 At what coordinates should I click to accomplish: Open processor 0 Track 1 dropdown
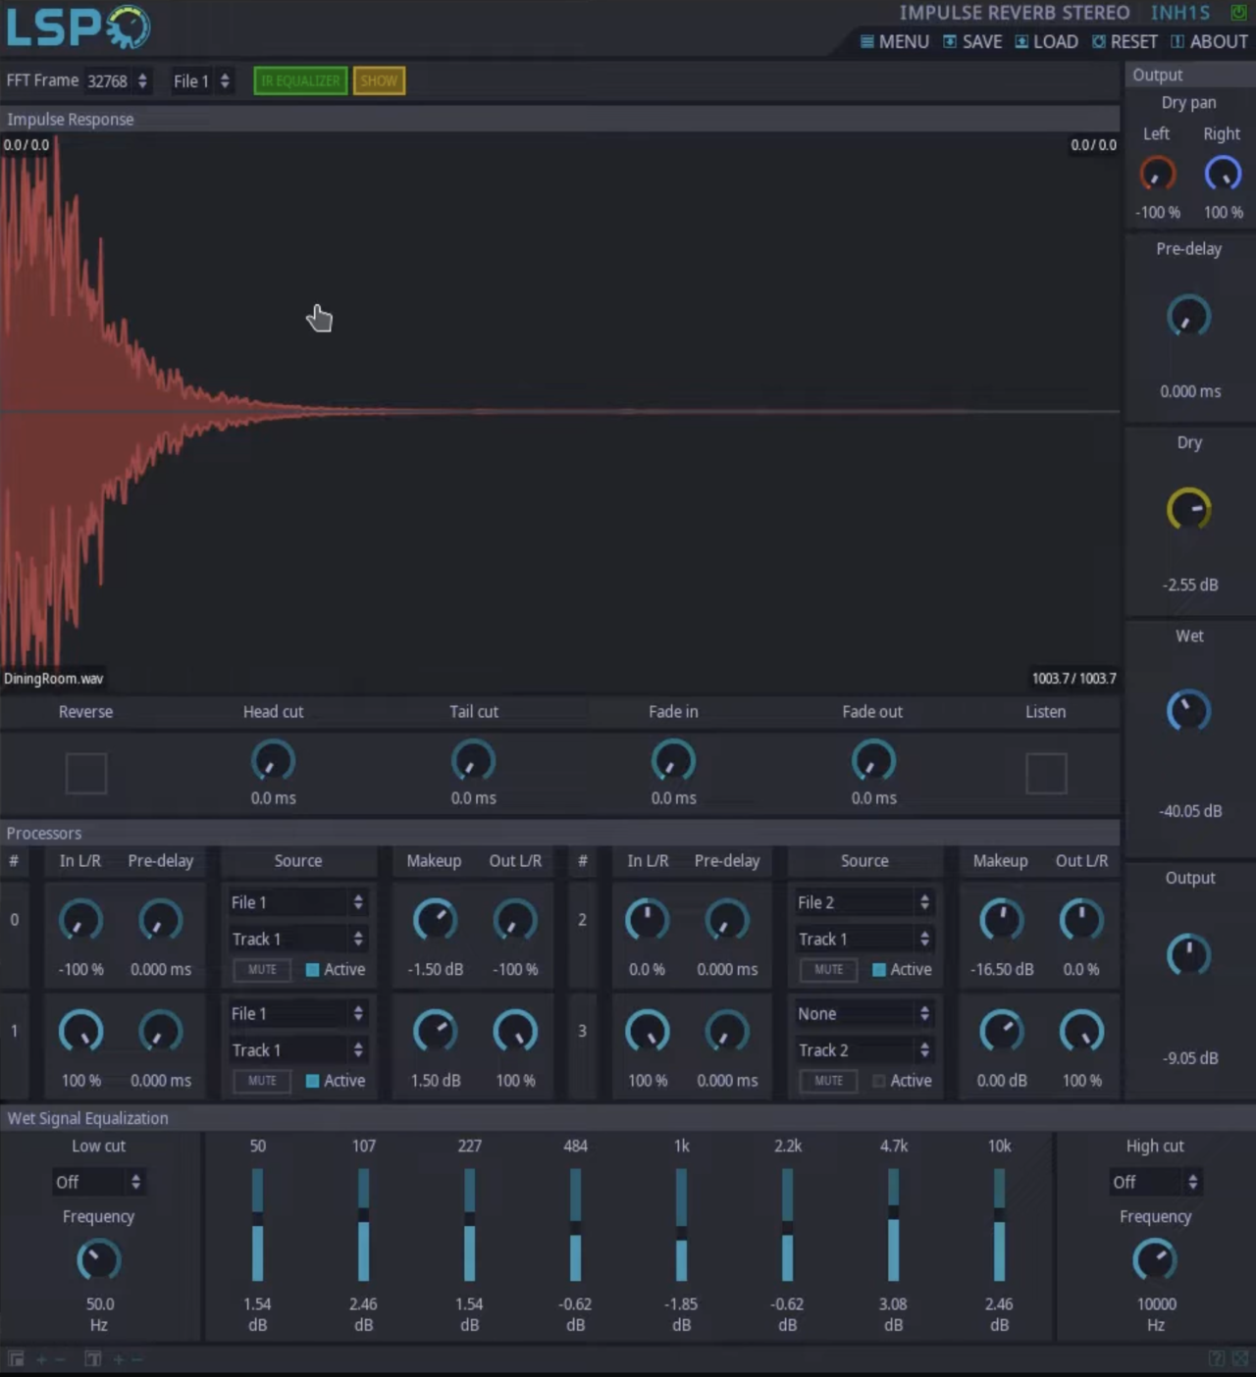[297, 939]
